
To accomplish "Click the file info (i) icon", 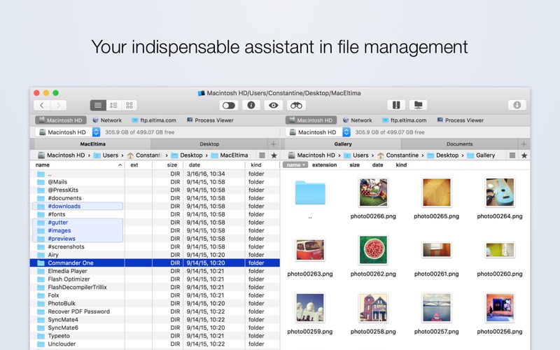I will coord(251,105).
